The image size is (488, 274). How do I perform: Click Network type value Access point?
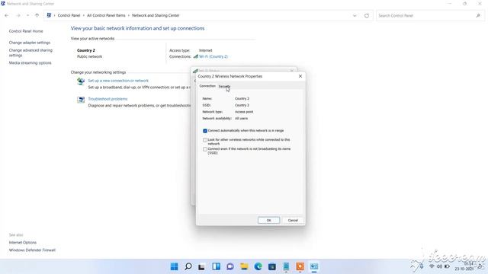coord(244,112)
